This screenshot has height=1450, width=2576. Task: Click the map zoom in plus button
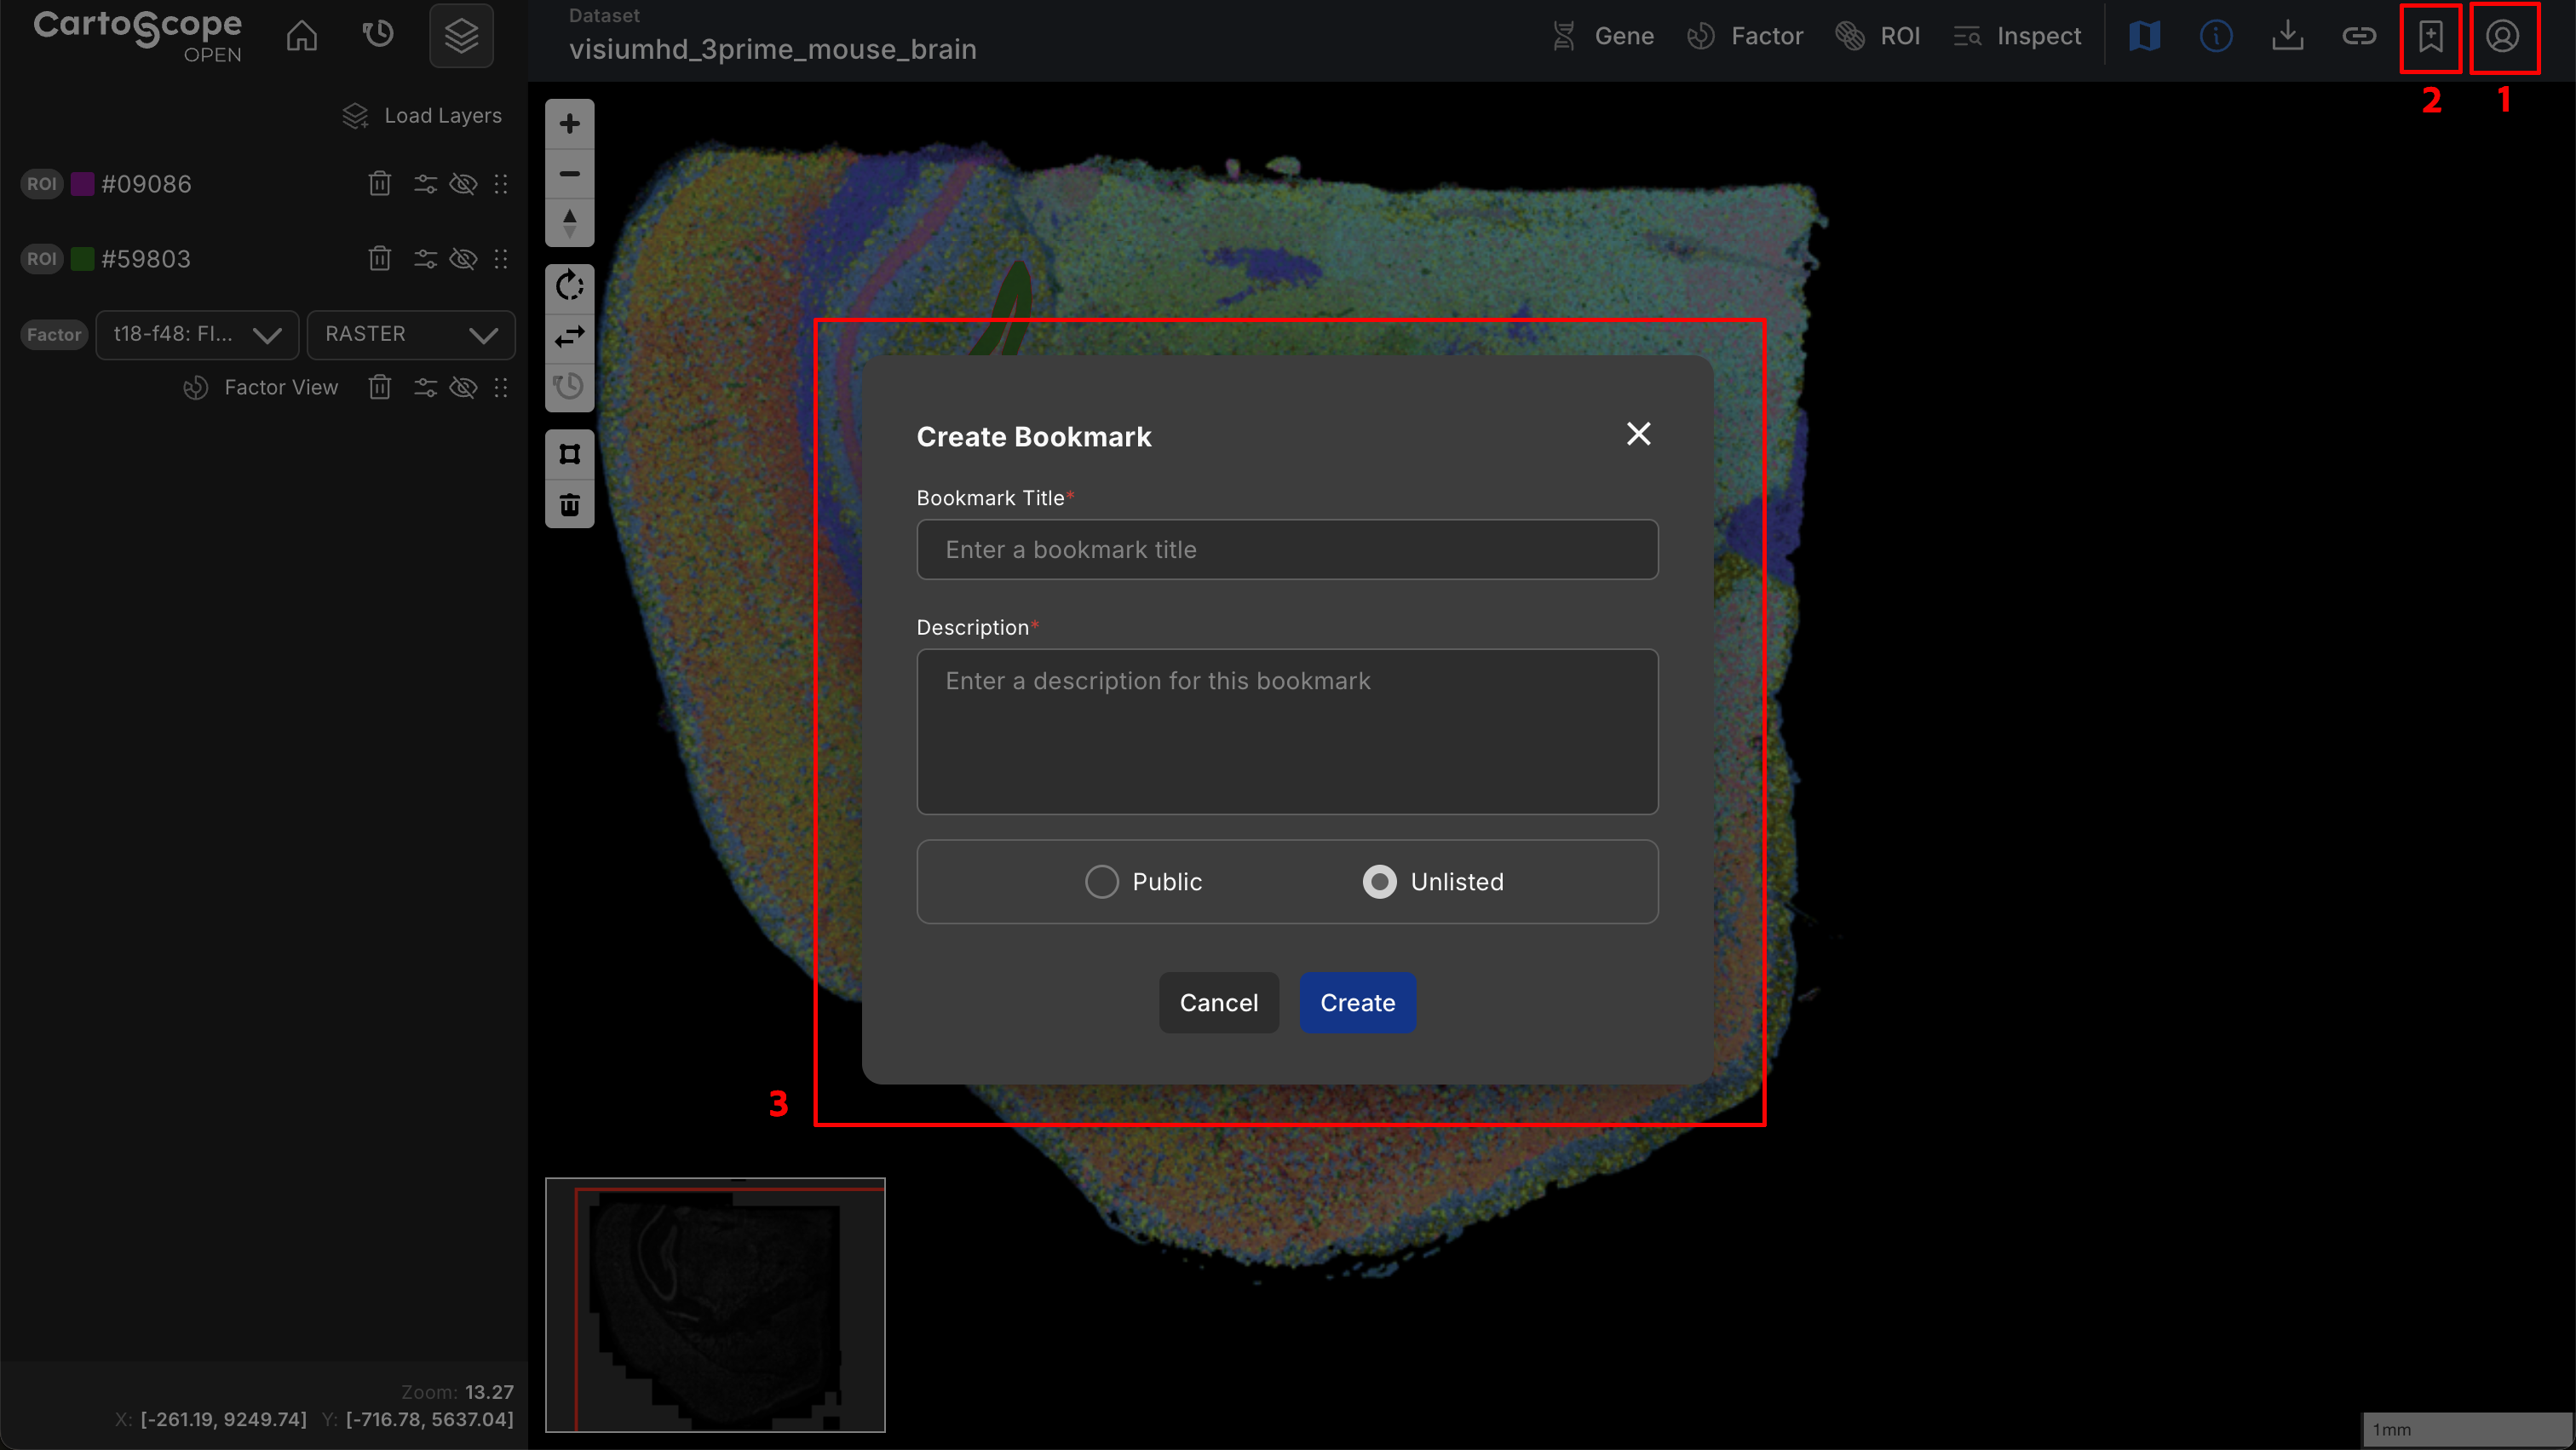[569, 124]
